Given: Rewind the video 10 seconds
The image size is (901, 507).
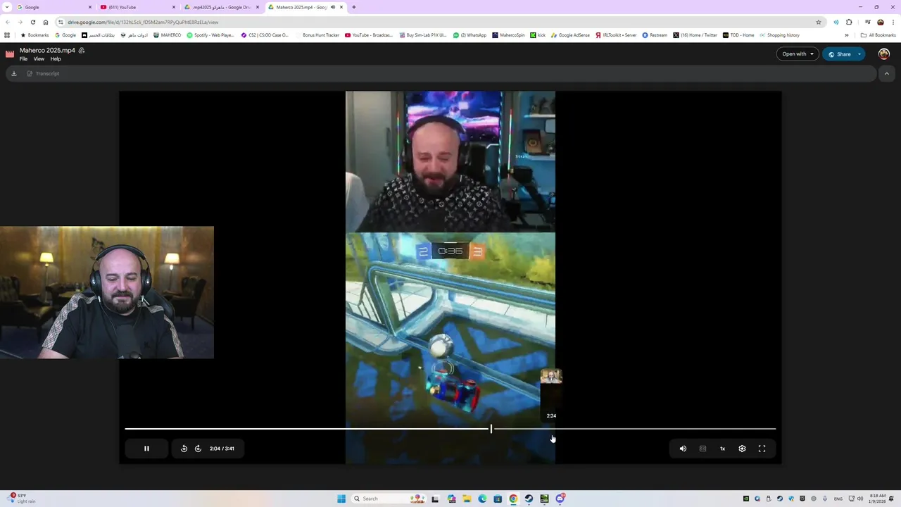Looking at the screenshot, I should 184,449.
